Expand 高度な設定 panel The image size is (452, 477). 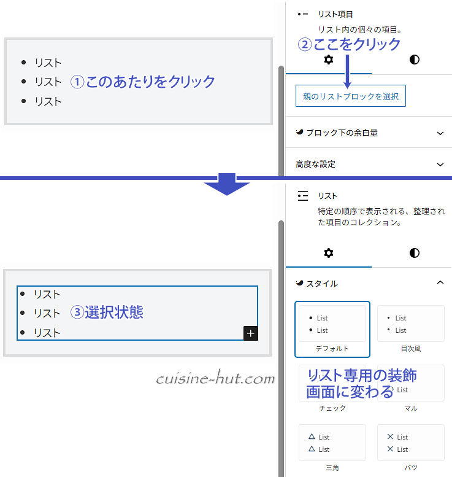point(369,165)
